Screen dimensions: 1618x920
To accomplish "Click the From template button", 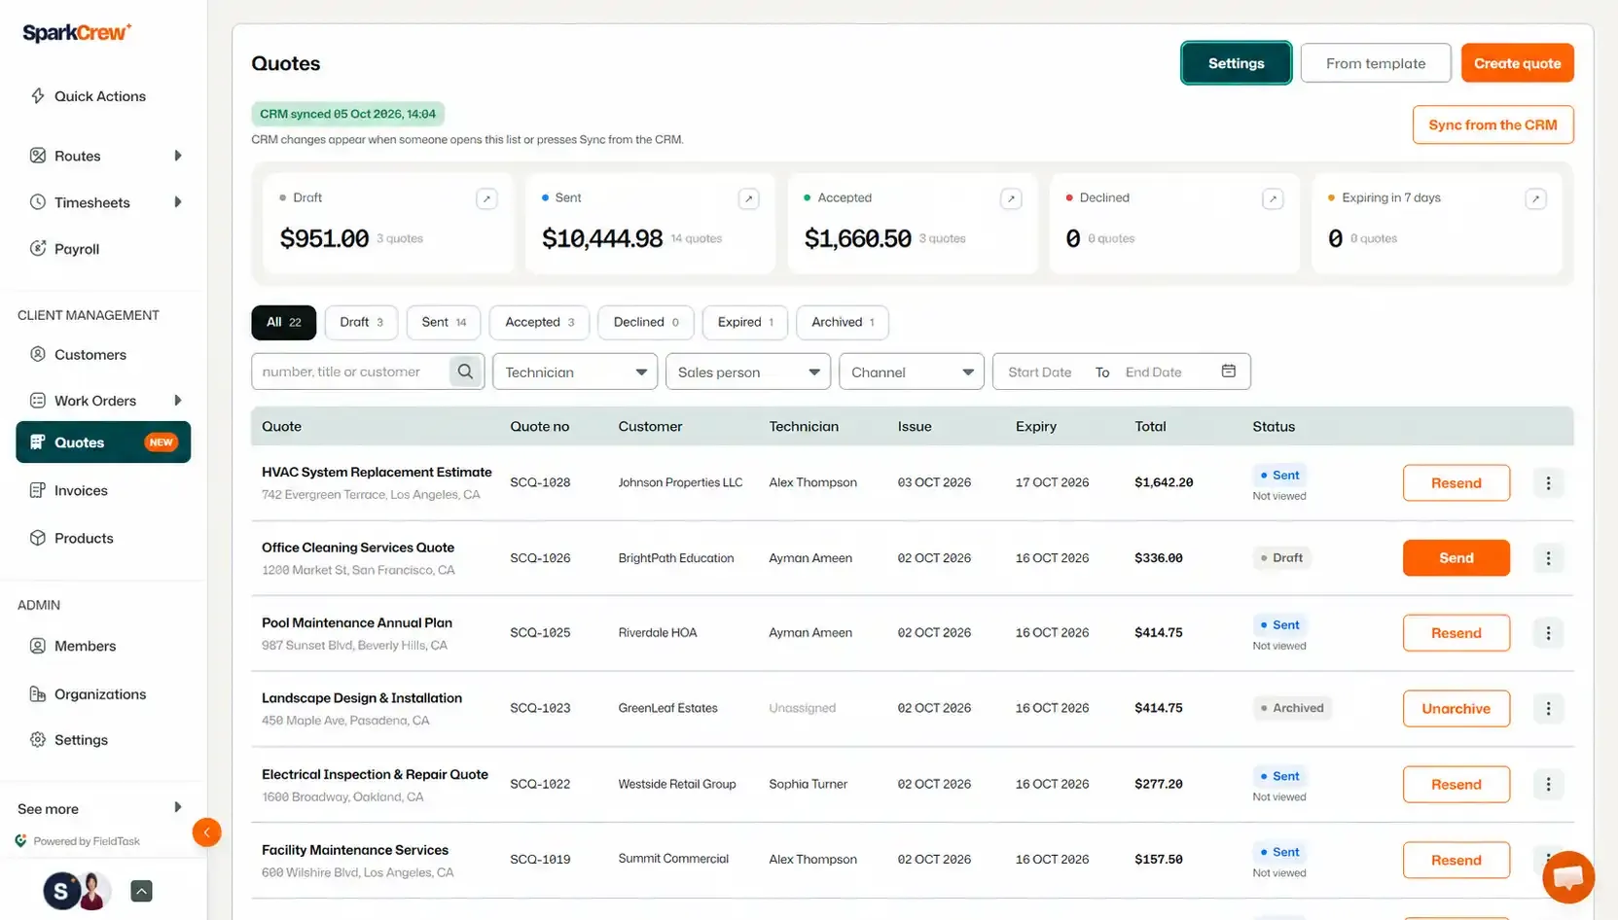I will (x=1376, y=63).
